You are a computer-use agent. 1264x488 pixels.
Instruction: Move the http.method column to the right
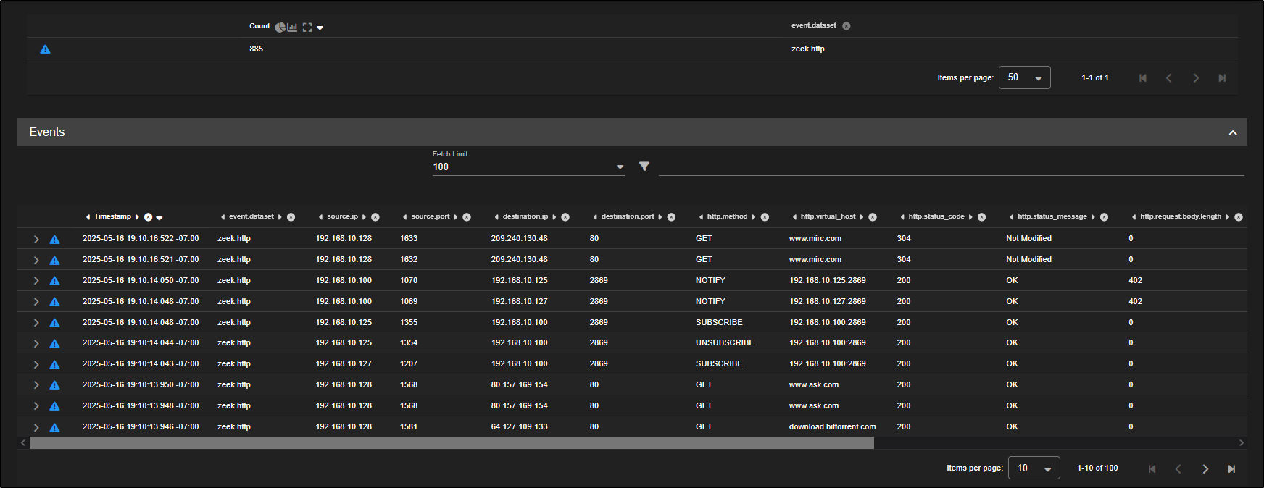coord(754,217)
